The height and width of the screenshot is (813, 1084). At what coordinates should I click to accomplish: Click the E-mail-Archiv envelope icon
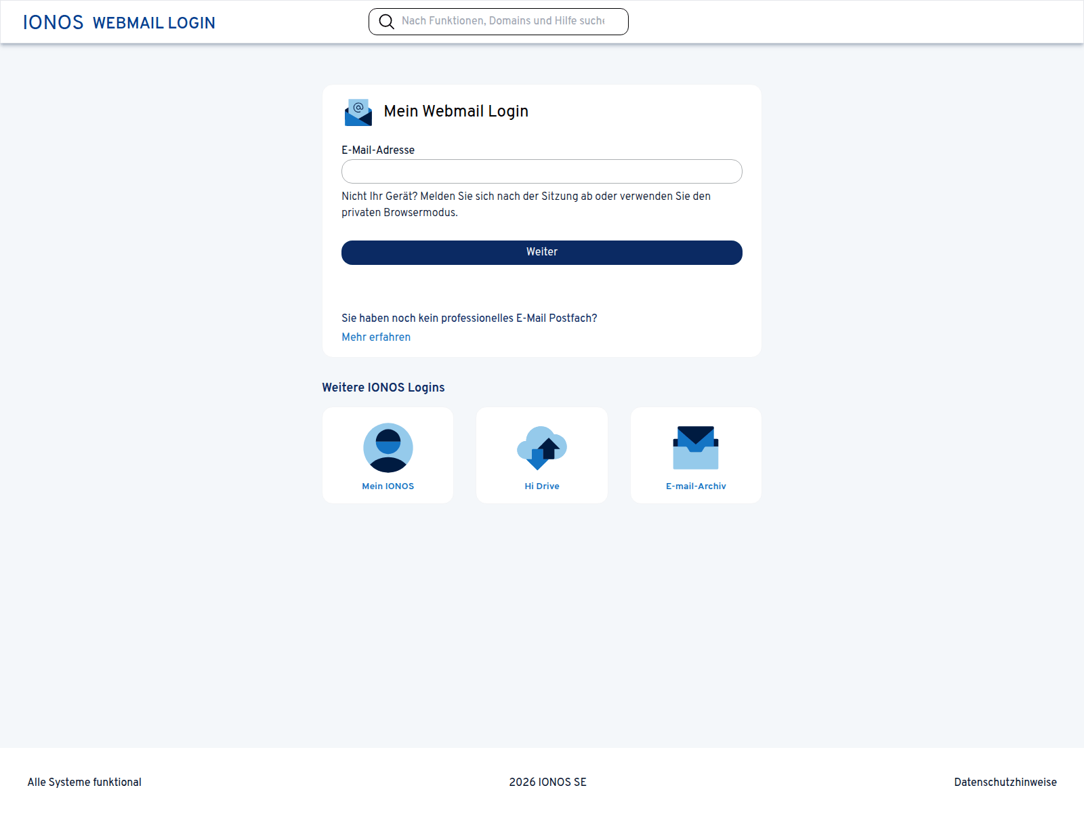[x=696, y=448]
